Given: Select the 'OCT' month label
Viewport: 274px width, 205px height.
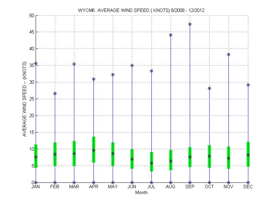Looking at the screenshot, I should coord(209,187).
